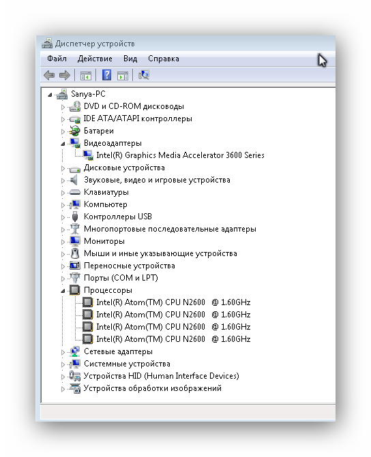Open the Действие menu
371x457 pixels.
[x=95, y=59]
